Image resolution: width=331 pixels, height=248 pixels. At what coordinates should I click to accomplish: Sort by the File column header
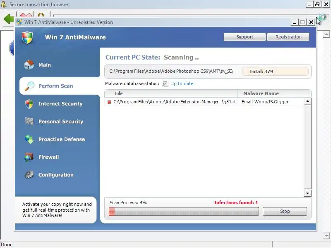[x=171, y=93]
